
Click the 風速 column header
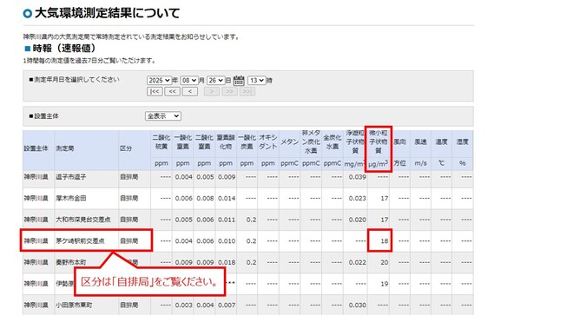click(420, 141)
